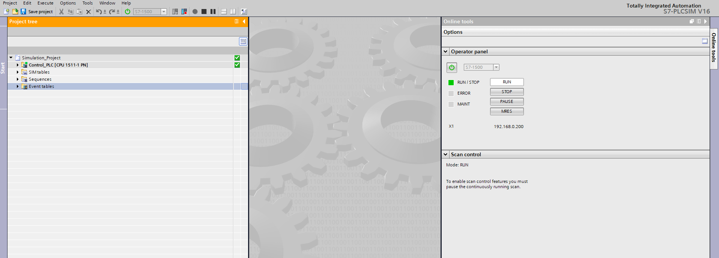Collapse the Project tree pane with arrow
Screen dimensions: 719x258
(244, 22)
